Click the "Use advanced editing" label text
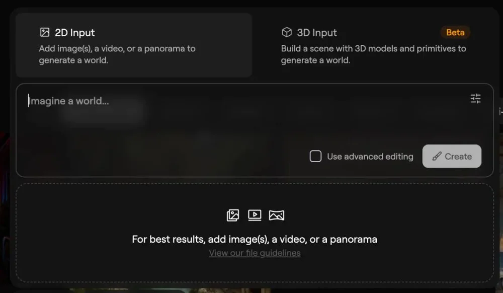 (370, 157)
